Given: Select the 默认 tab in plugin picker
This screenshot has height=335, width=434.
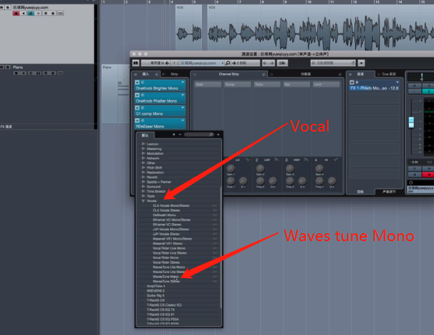Looking at the screenshot, I should point(145,135).
